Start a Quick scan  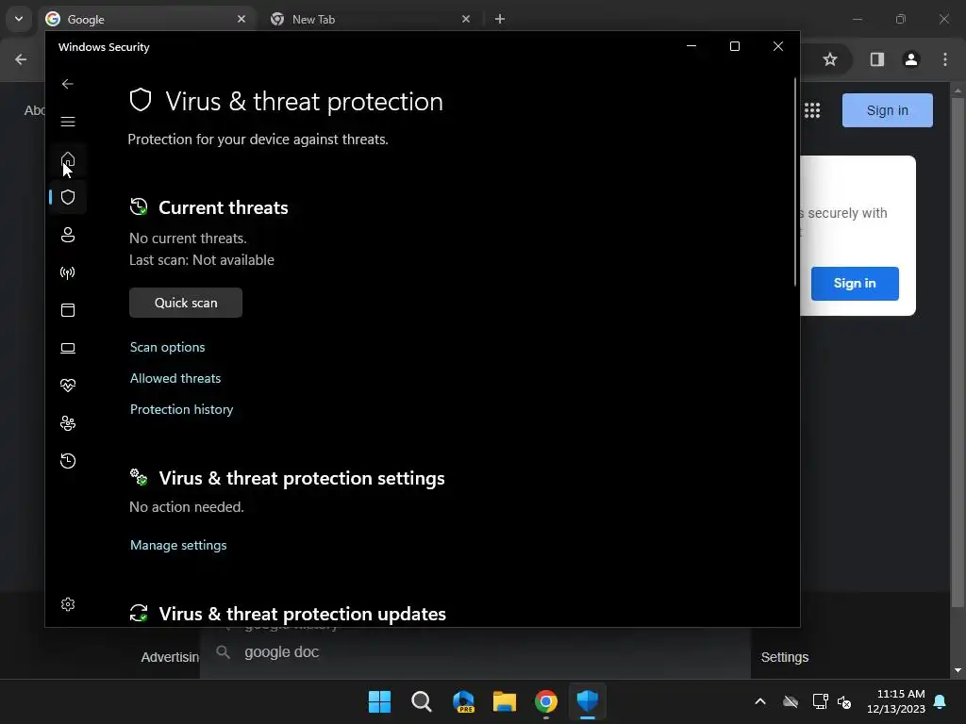point(186,303)
